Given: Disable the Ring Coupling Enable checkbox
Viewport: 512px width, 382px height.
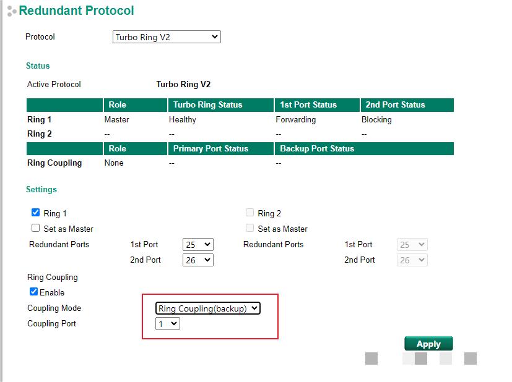Looking at the screenshot, I should click(33, 291).
